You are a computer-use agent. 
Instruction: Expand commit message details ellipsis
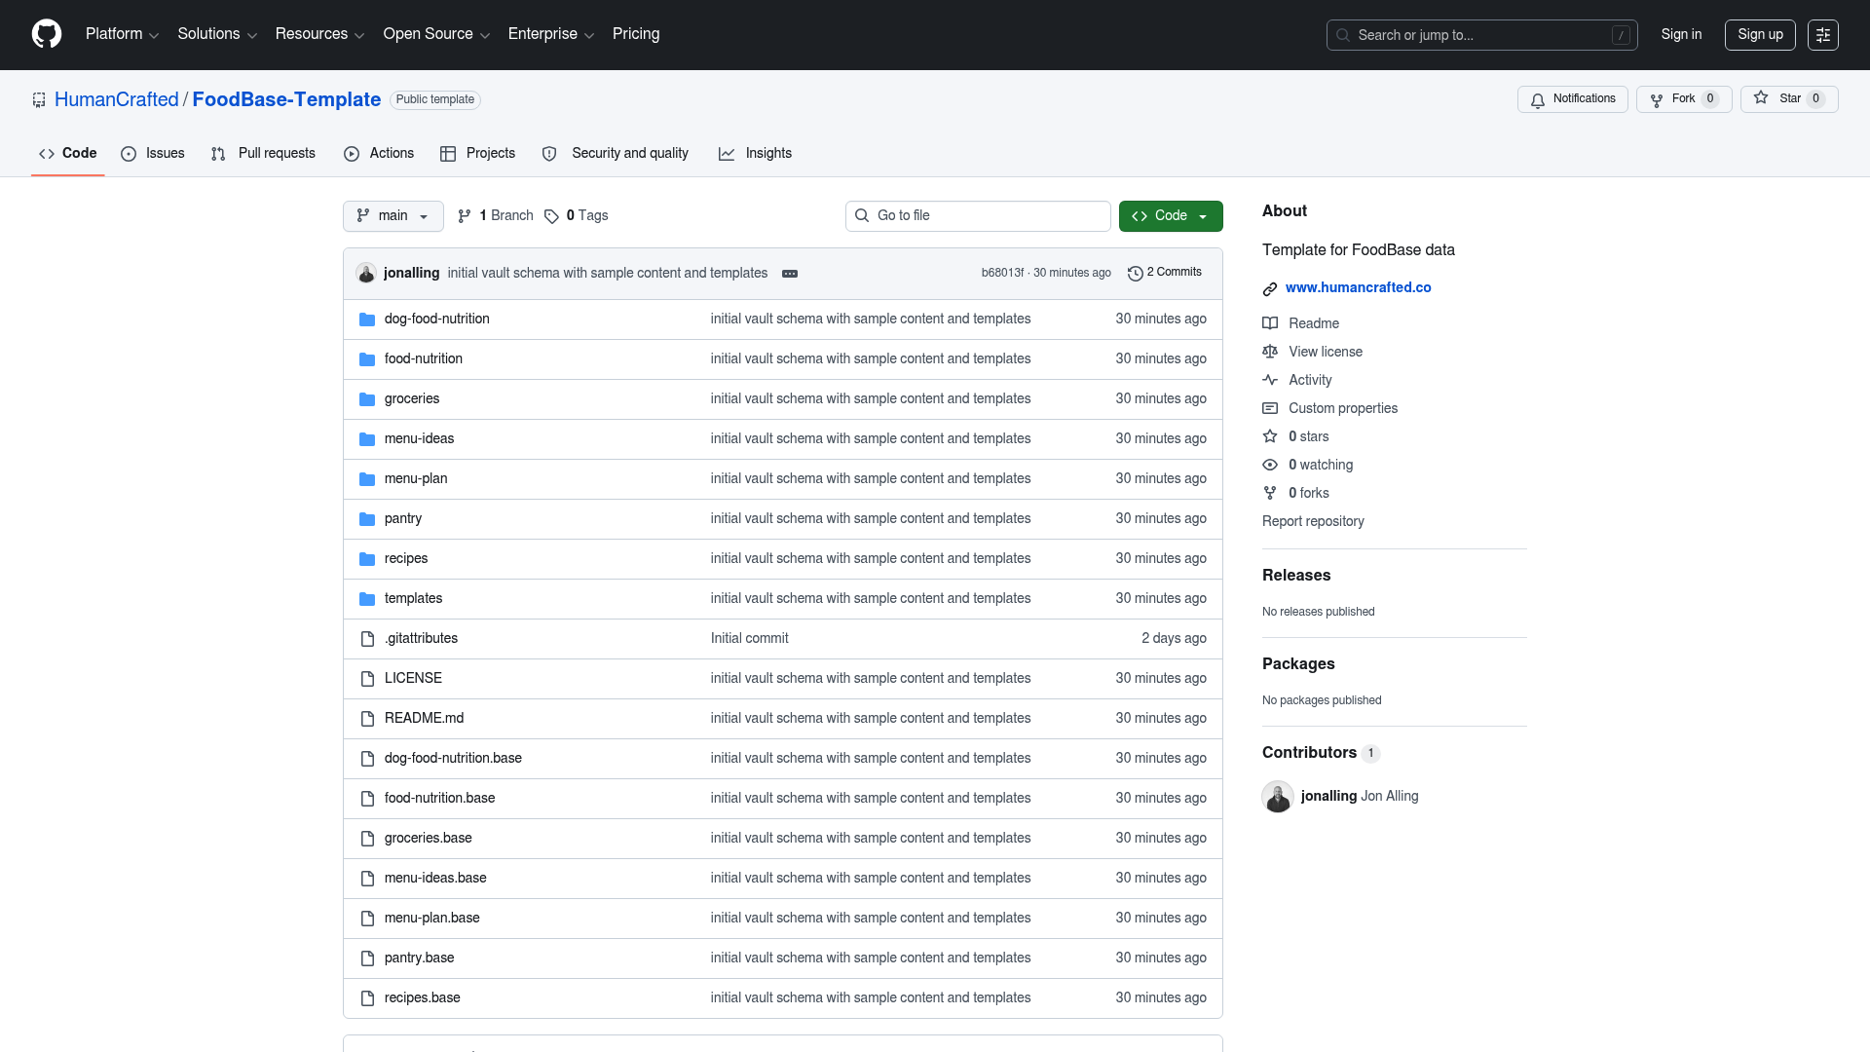(790, 274)
